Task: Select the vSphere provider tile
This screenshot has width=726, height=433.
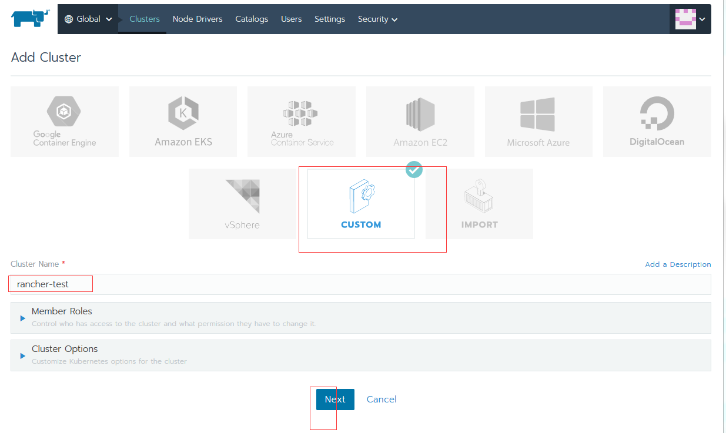Action: 242,204
